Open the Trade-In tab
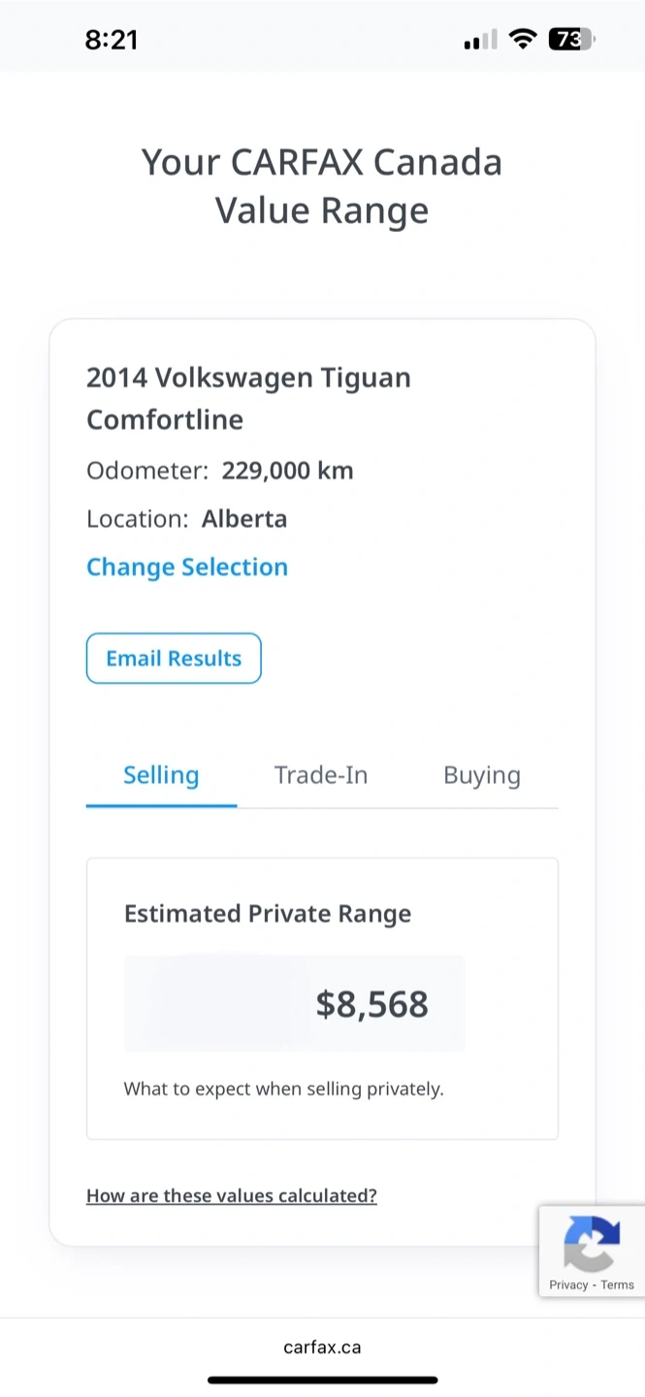 [x=321, y=775]
